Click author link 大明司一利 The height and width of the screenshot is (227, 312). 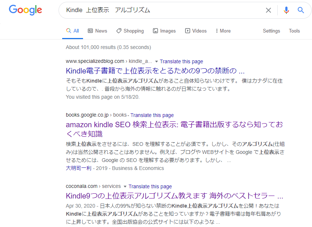(x=79, y=169)
